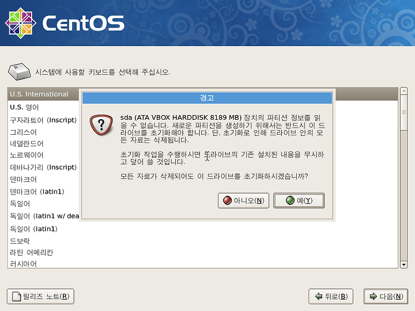The width and height of the screenshot is (415, 311).
Task: Click the 다음(N) next button
Action: click(x=386, y=297)
